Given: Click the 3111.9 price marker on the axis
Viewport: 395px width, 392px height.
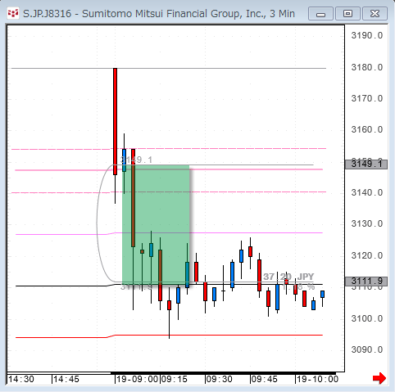Looking at the screenshot, I should click(366, 282).
